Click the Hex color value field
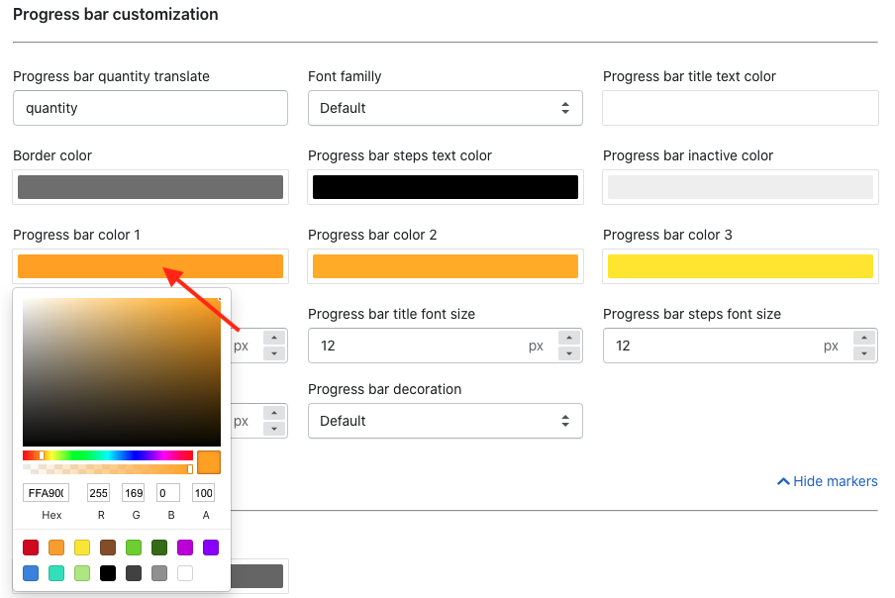 pos(46,493)
